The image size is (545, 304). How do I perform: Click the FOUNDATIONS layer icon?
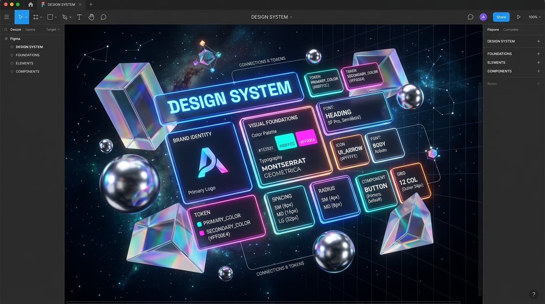click(x=12, y=55)
